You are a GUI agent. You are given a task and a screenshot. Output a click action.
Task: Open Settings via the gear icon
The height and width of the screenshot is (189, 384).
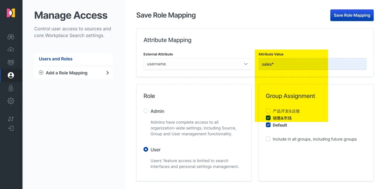pyautogui.click(x=11, y=101)
